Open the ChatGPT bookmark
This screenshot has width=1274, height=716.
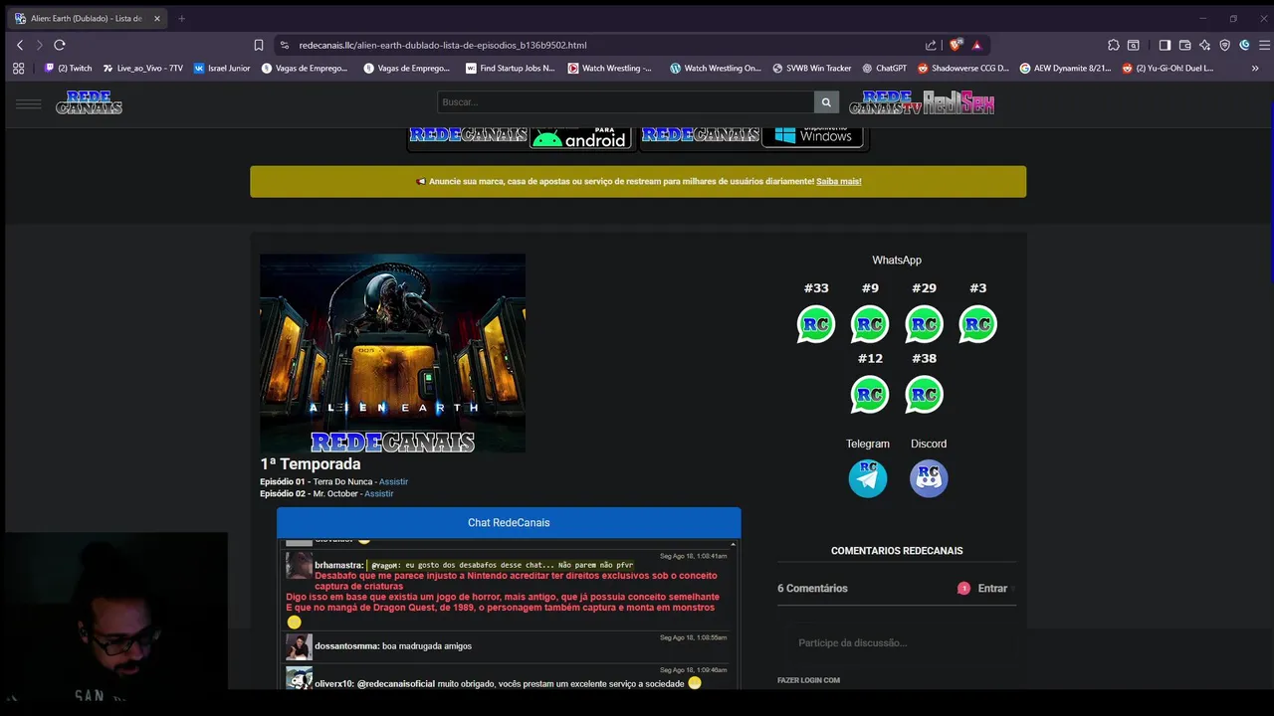pyautogui.click(x=885, y=69)
